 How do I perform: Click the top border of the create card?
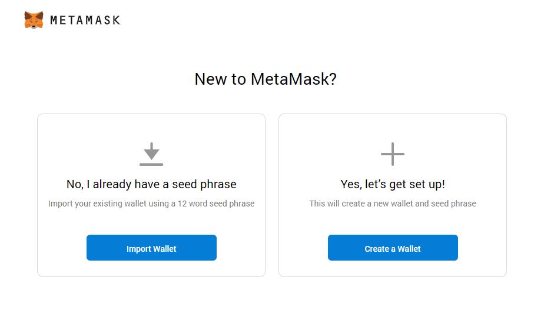393,114
